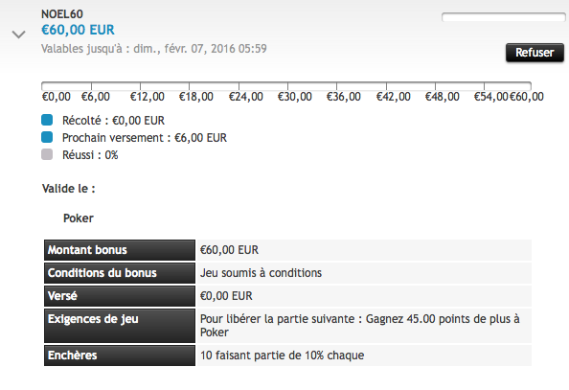
Task: Click the empty input box above Refuser
Action: point(503,17)
